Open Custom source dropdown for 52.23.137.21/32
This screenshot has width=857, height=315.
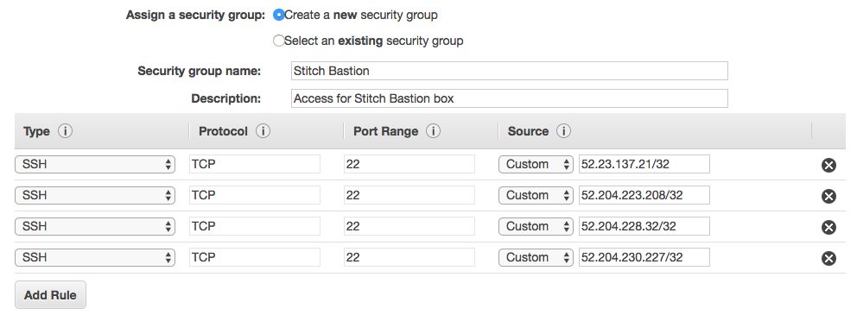click(x=536, y=164)
